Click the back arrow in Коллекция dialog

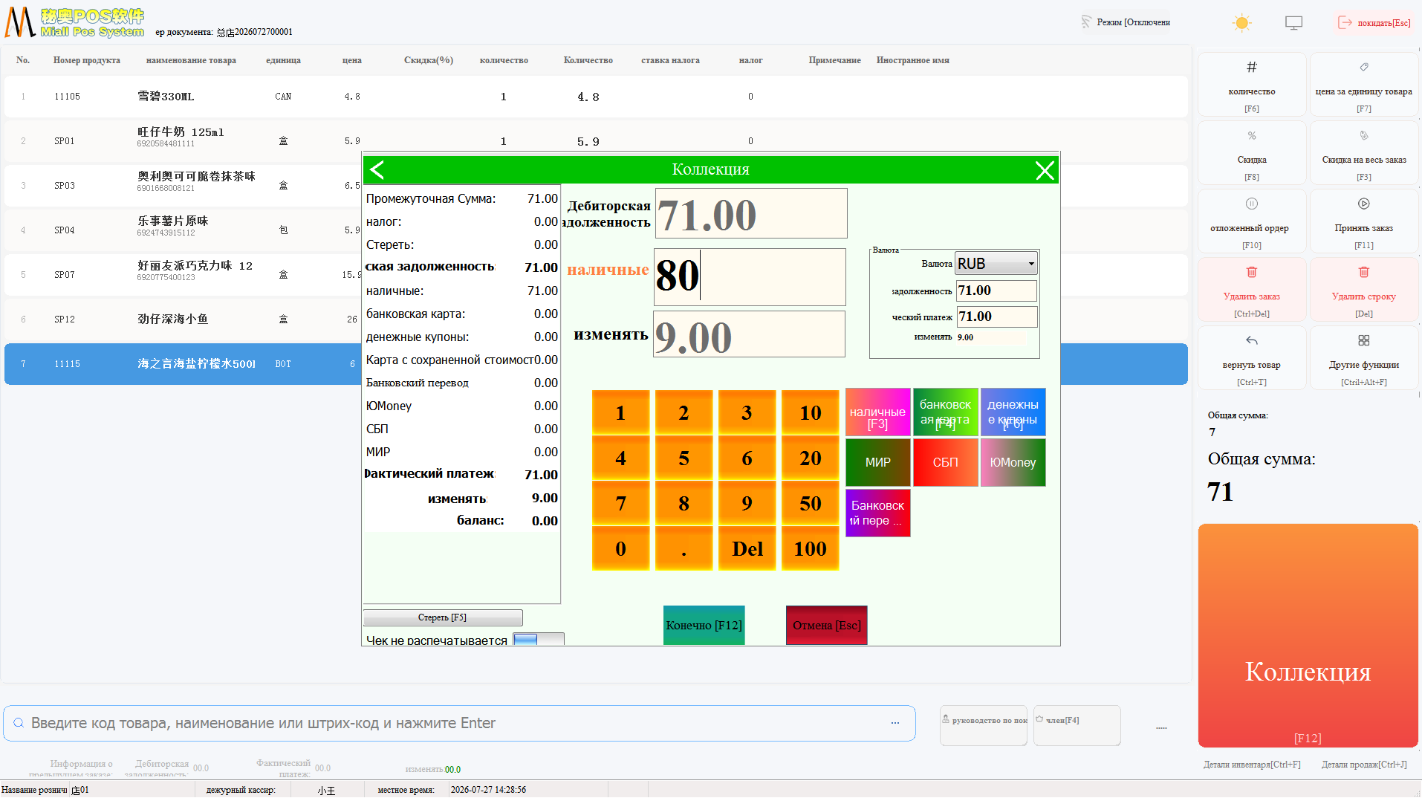[377, 170]
